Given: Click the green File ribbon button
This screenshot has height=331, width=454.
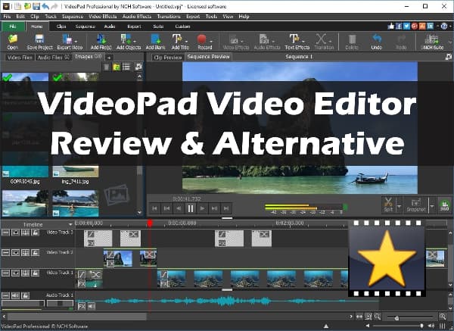Looking at the screenshot, I should [13, 27].
